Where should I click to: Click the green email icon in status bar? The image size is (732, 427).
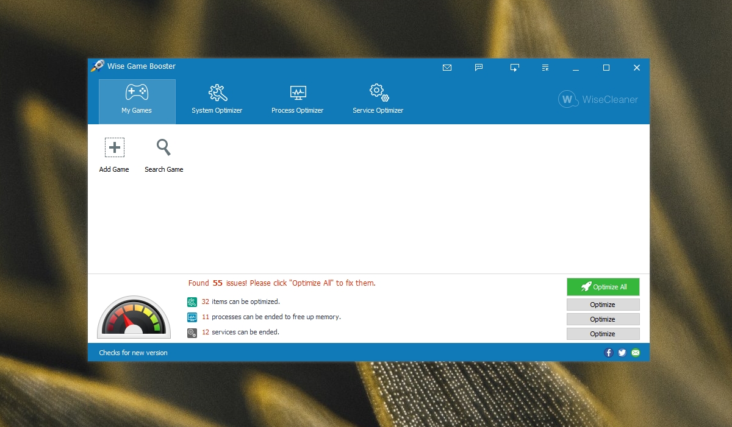coord(636,353)
